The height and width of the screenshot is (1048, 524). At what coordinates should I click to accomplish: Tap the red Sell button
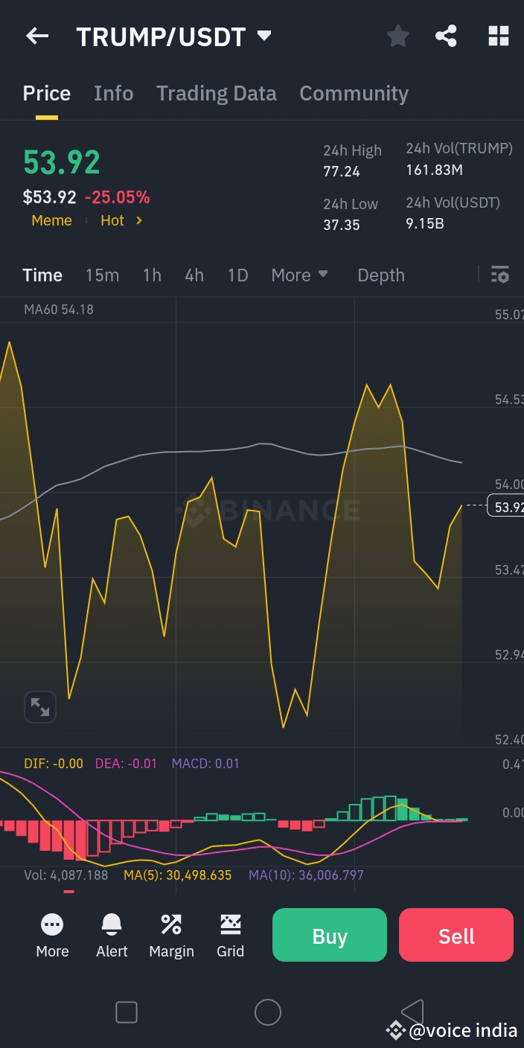point(456,935)
